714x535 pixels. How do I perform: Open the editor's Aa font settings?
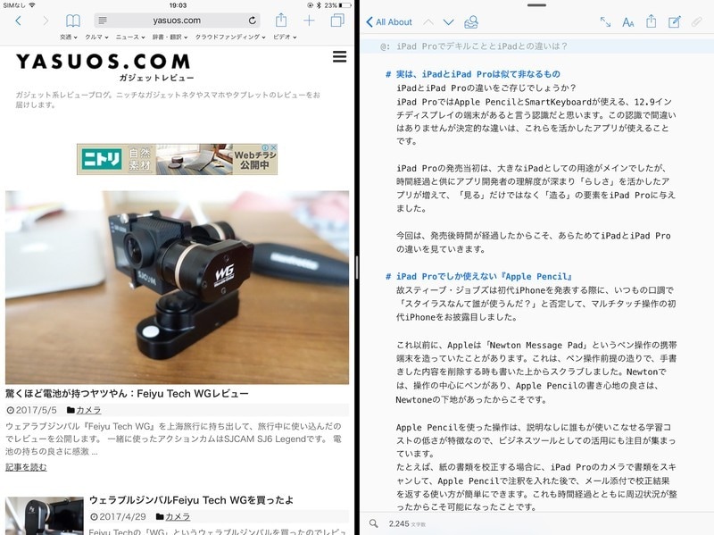pos(627,20)
